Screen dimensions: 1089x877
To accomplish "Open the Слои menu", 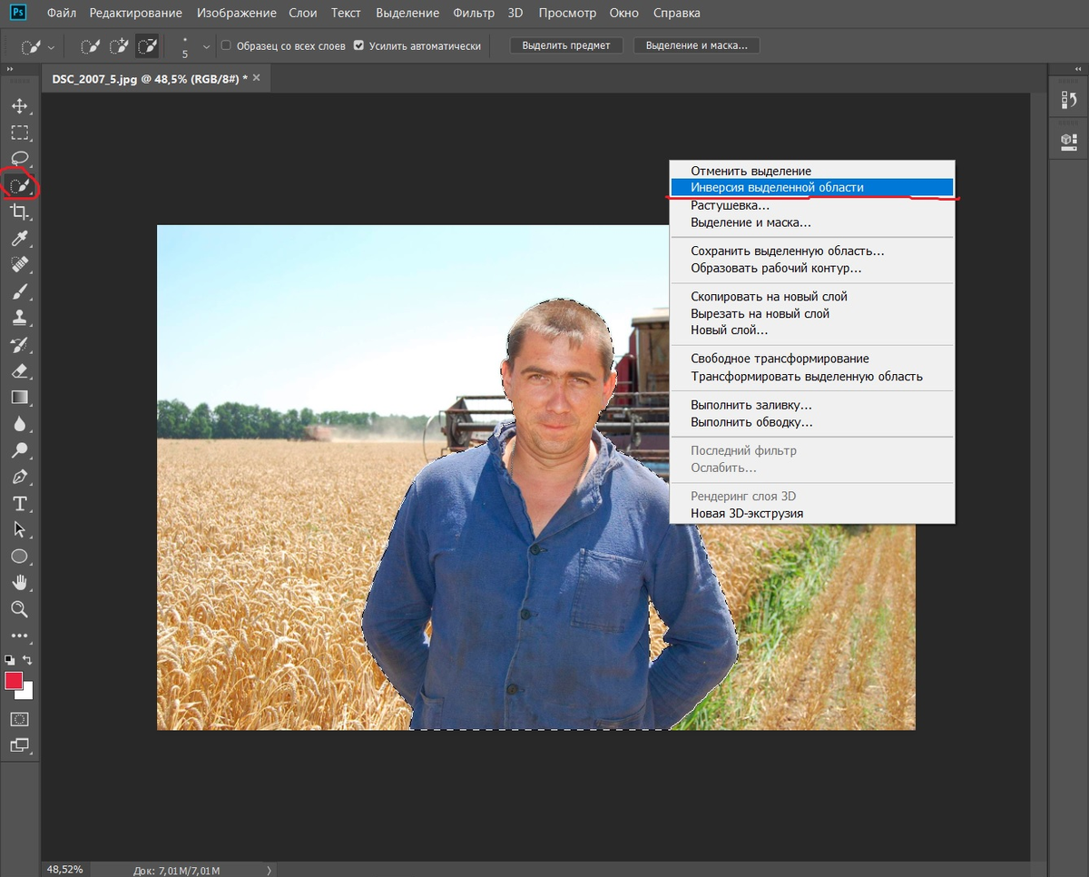I will 304,13.
